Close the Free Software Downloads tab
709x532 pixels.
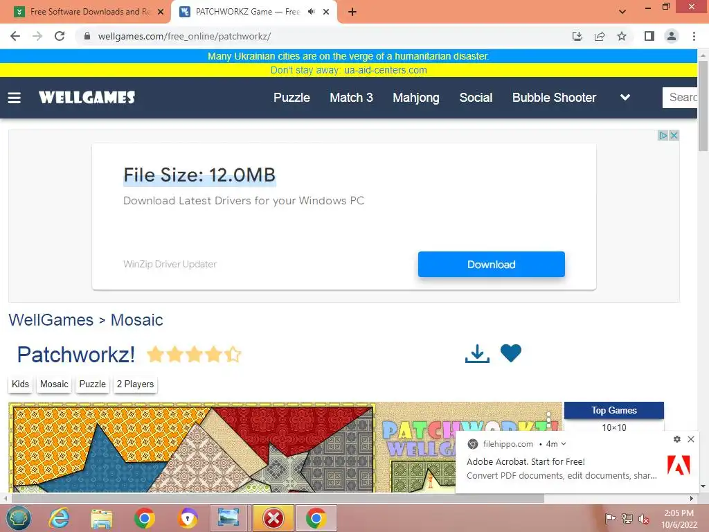[x=161, y=12]
